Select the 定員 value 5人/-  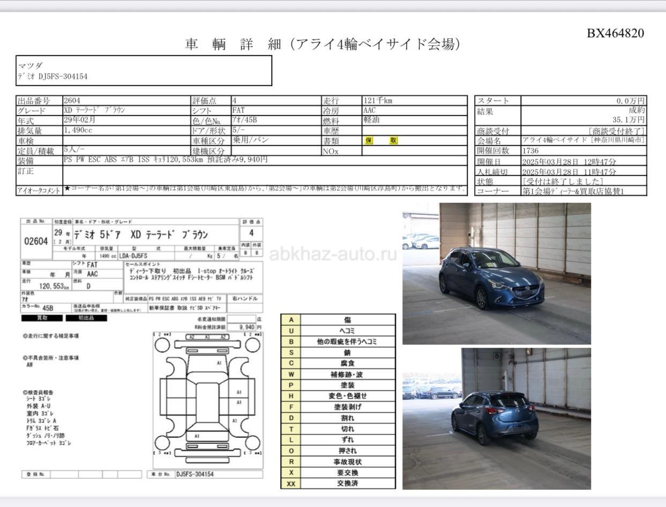74,150
